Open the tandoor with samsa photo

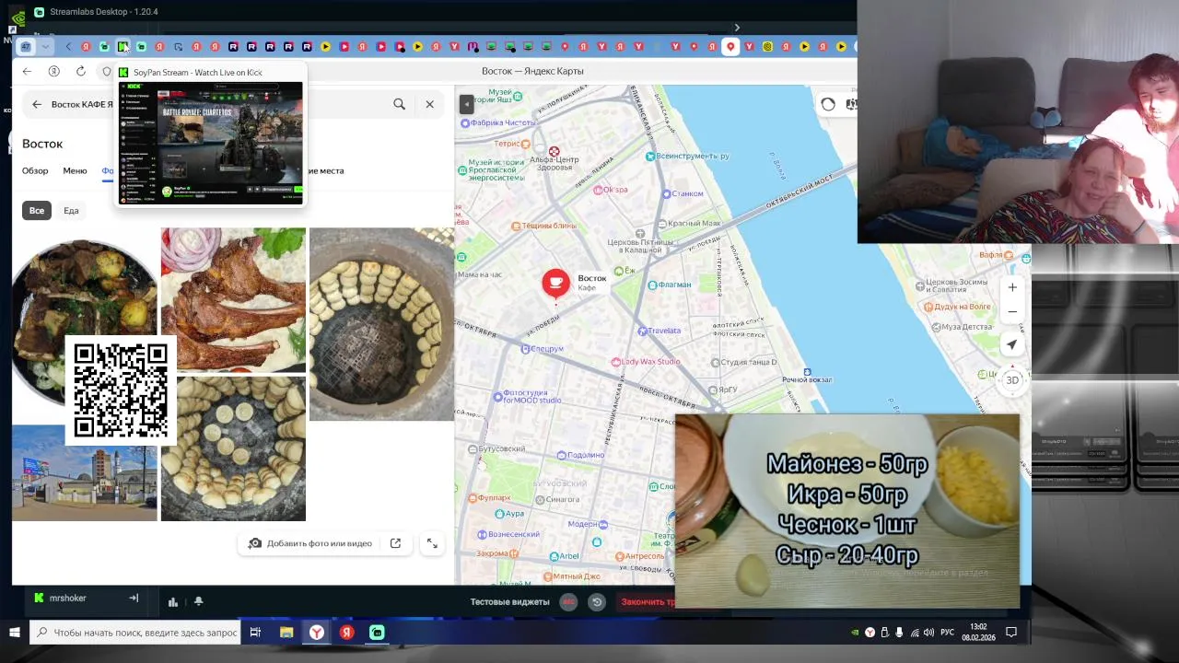(x=381, y=324)
